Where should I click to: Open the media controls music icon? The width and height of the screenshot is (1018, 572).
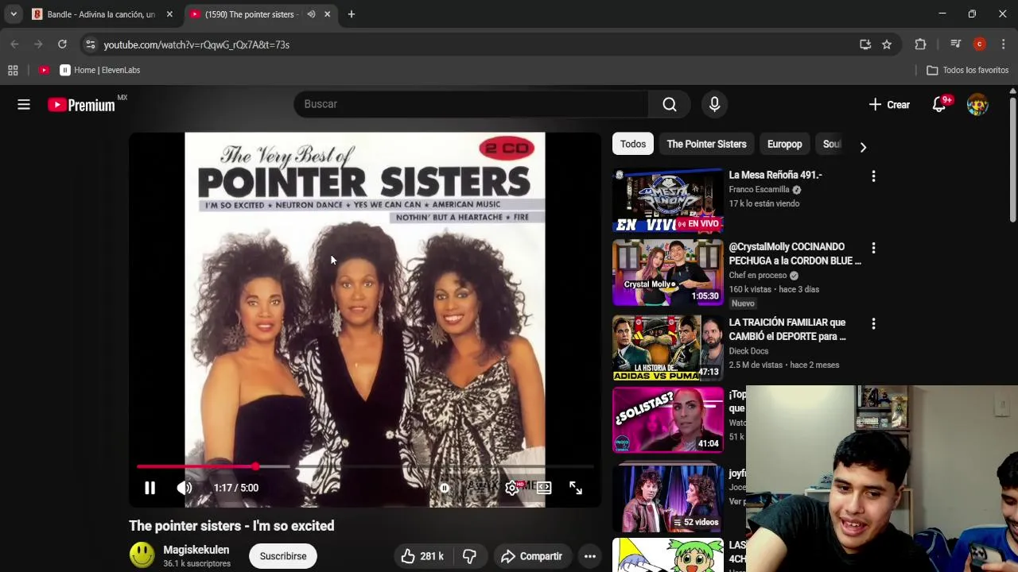click(956, 44)
